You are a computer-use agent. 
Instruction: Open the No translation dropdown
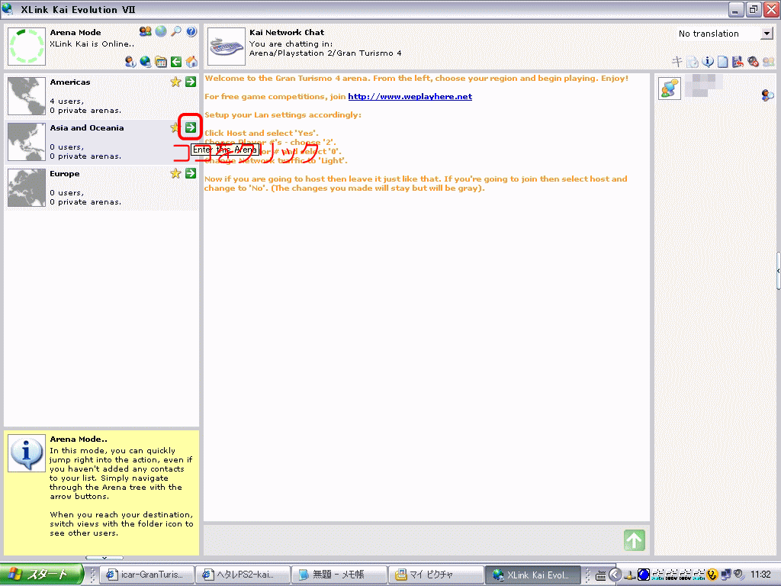[767, 34]
